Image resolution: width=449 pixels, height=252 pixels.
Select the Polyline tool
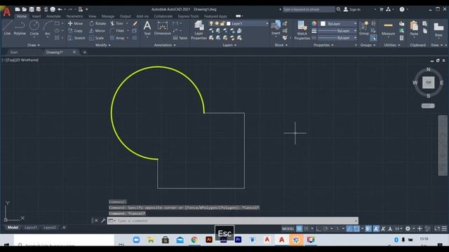(20, 28)
